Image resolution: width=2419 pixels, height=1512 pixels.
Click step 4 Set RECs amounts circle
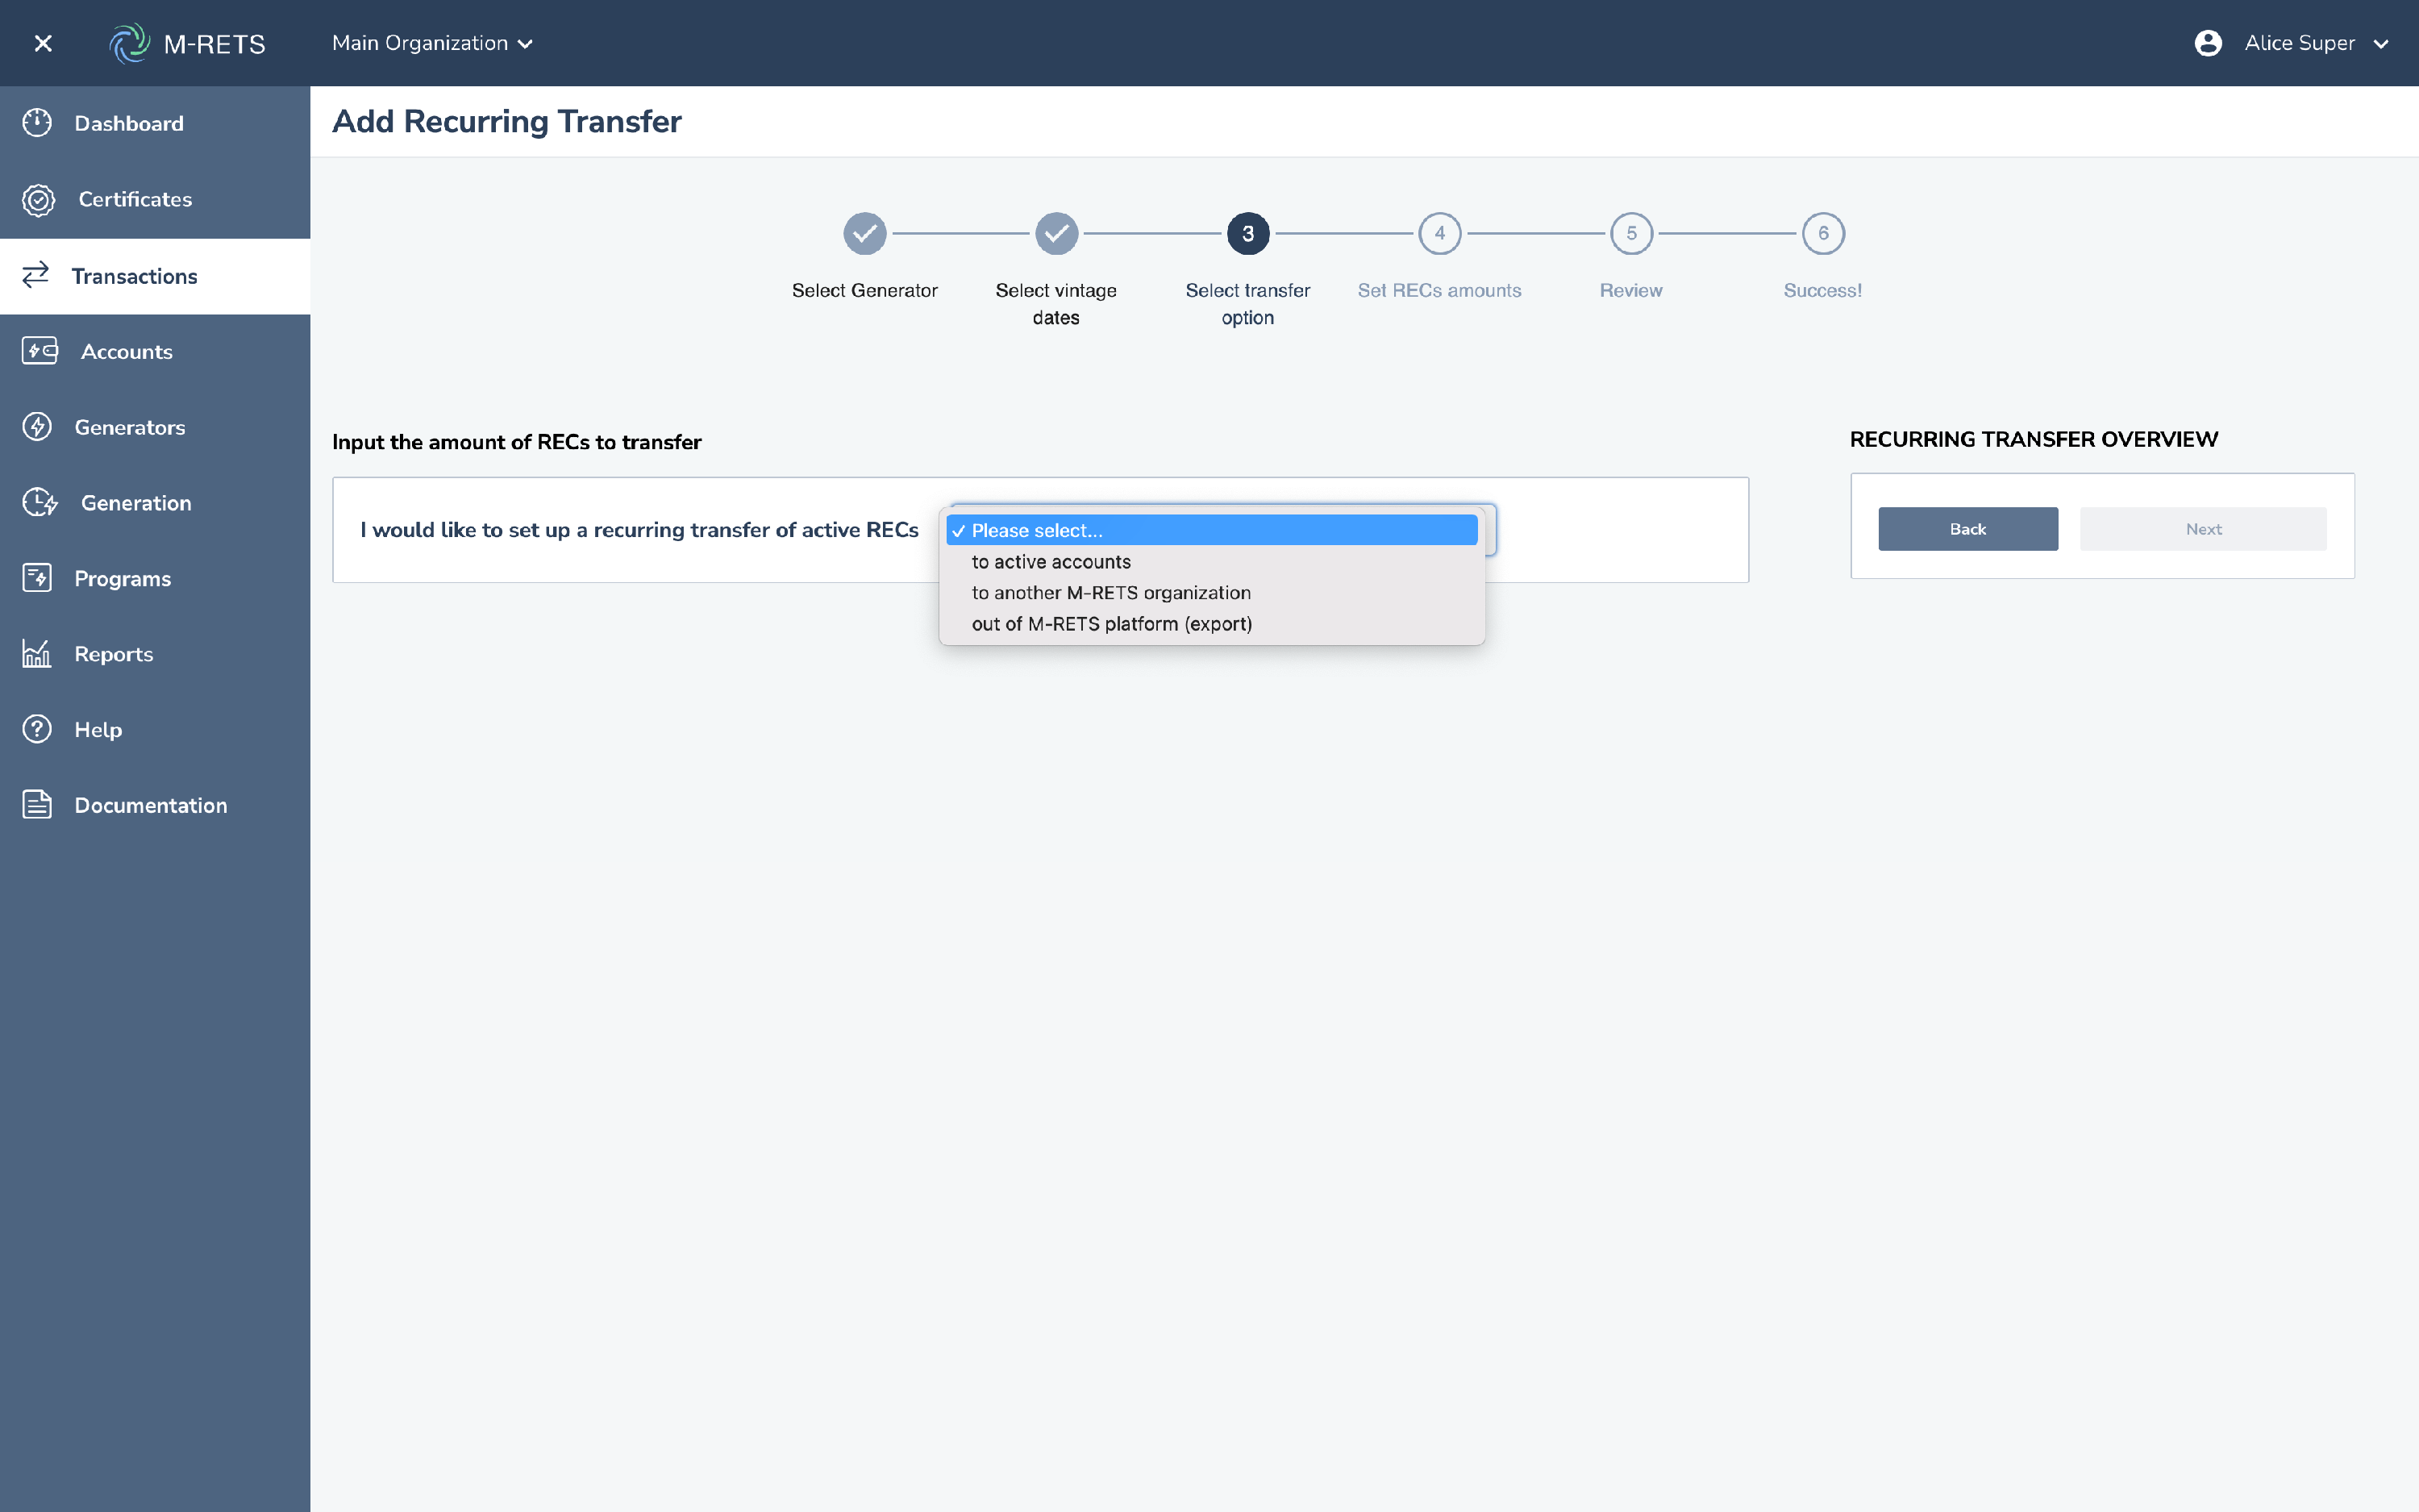[x=1439, y=234]
